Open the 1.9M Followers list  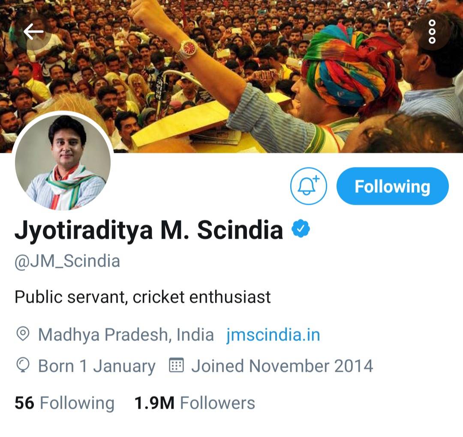point(195,403)
